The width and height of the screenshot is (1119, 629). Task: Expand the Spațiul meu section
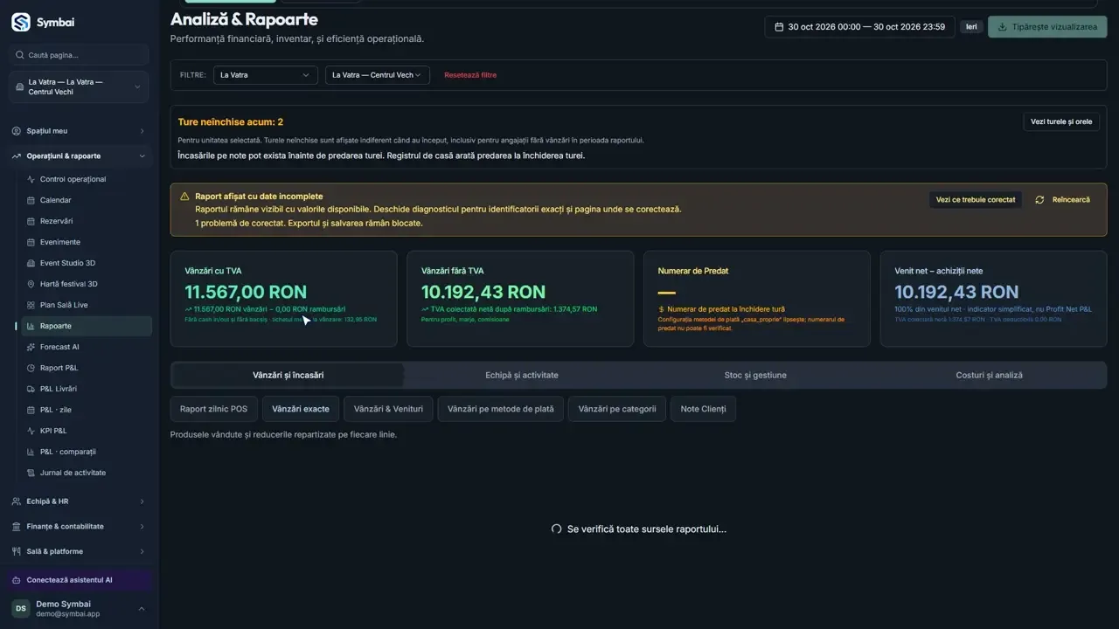coord(79,131)
